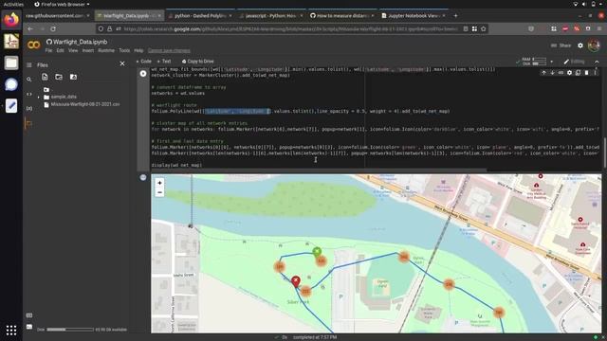Zoom out on the folium map

pyautogui.click(x=159, y=192)
